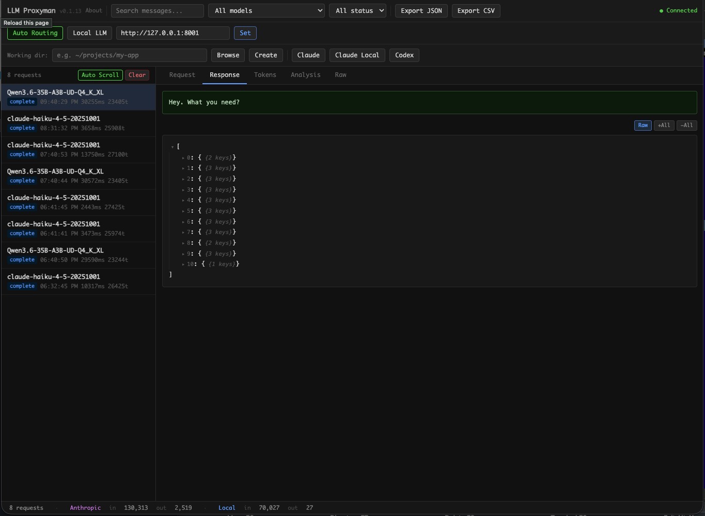The height and width of the screenshot is (516, 705).
Task: Click the 70,027 local input token count
Action: [269, 508]
